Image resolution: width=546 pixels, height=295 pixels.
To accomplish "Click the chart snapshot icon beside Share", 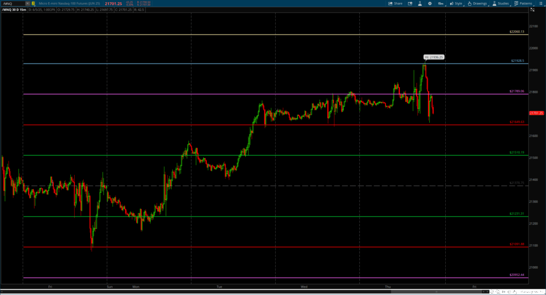I will point(410,4).
